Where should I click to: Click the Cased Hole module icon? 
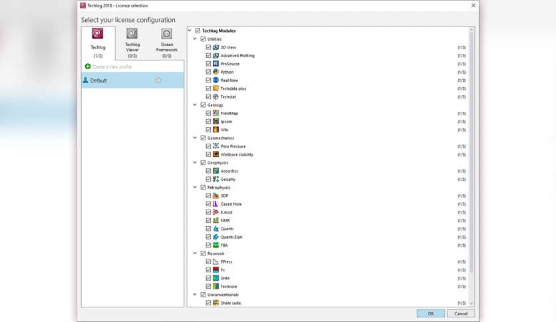point(215,204)
